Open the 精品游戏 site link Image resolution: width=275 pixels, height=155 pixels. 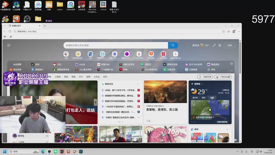click(x=213, y=64)
